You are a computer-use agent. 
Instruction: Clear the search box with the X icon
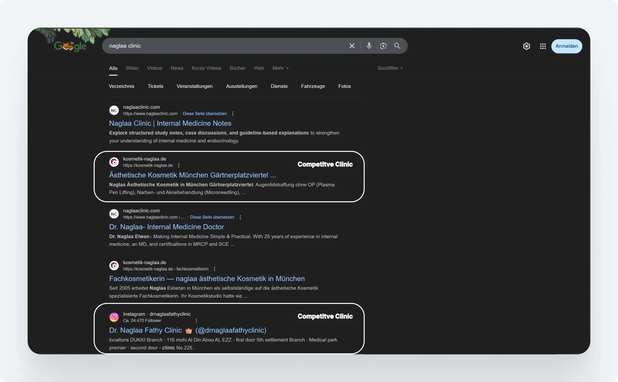pyautogui.click(x=352, y=46)
